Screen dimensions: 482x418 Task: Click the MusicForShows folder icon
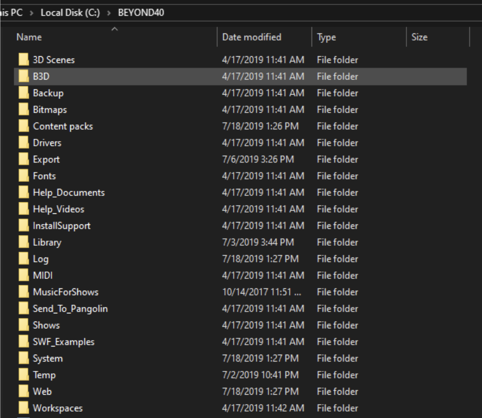pos(23,292)
